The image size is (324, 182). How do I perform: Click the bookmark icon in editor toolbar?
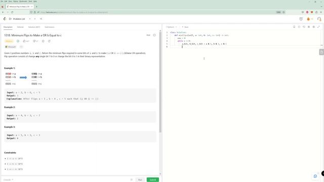[x=294, y=27]
